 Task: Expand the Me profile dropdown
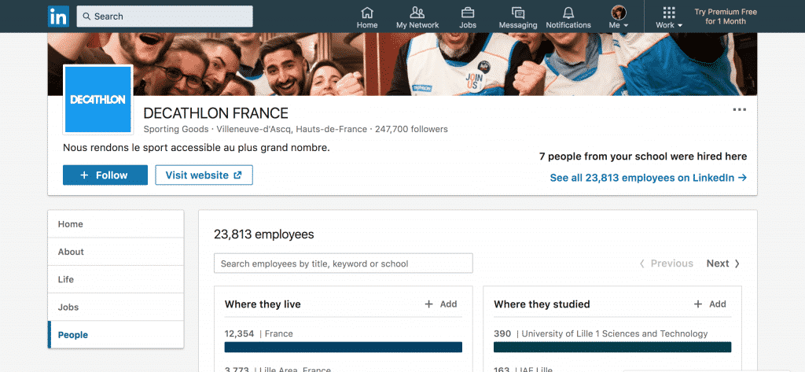click(x=619, y=17)
